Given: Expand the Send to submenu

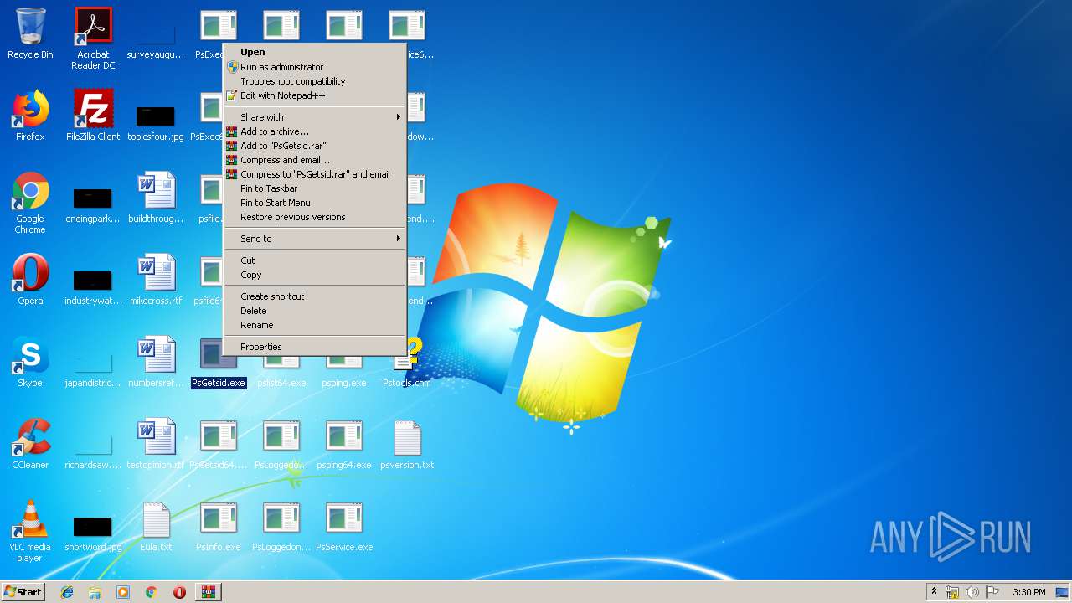Looking at the screenshot, I should (x=315, y=239).
